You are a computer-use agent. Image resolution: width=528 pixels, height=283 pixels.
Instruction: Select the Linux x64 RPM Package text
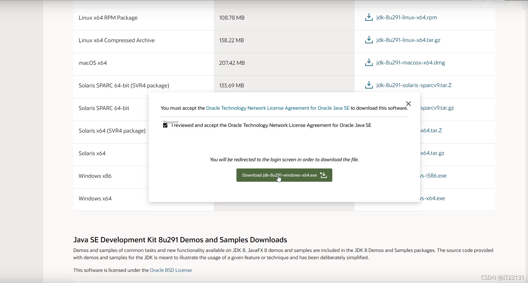[x=108, y=18]
